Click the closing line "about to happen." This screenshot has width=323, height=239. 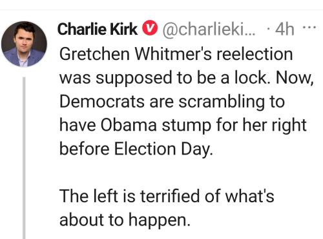(x=125, y=220)
